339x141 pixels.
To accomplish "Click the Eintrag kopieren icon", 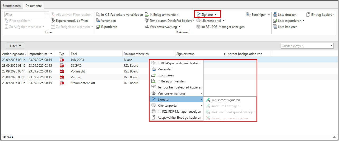I will [308, 15].
